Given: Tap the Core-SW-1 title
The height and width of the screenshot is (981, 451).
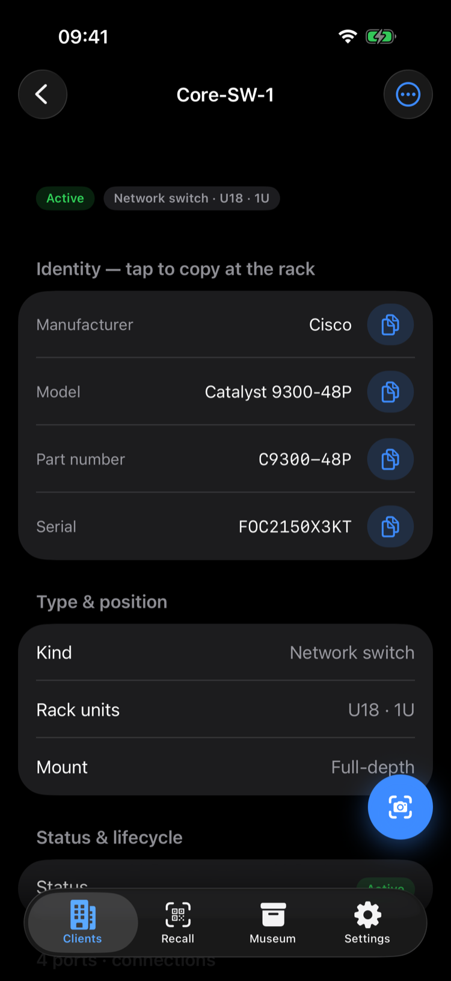Looking at the screenshot, I should (x=226, y=94).
